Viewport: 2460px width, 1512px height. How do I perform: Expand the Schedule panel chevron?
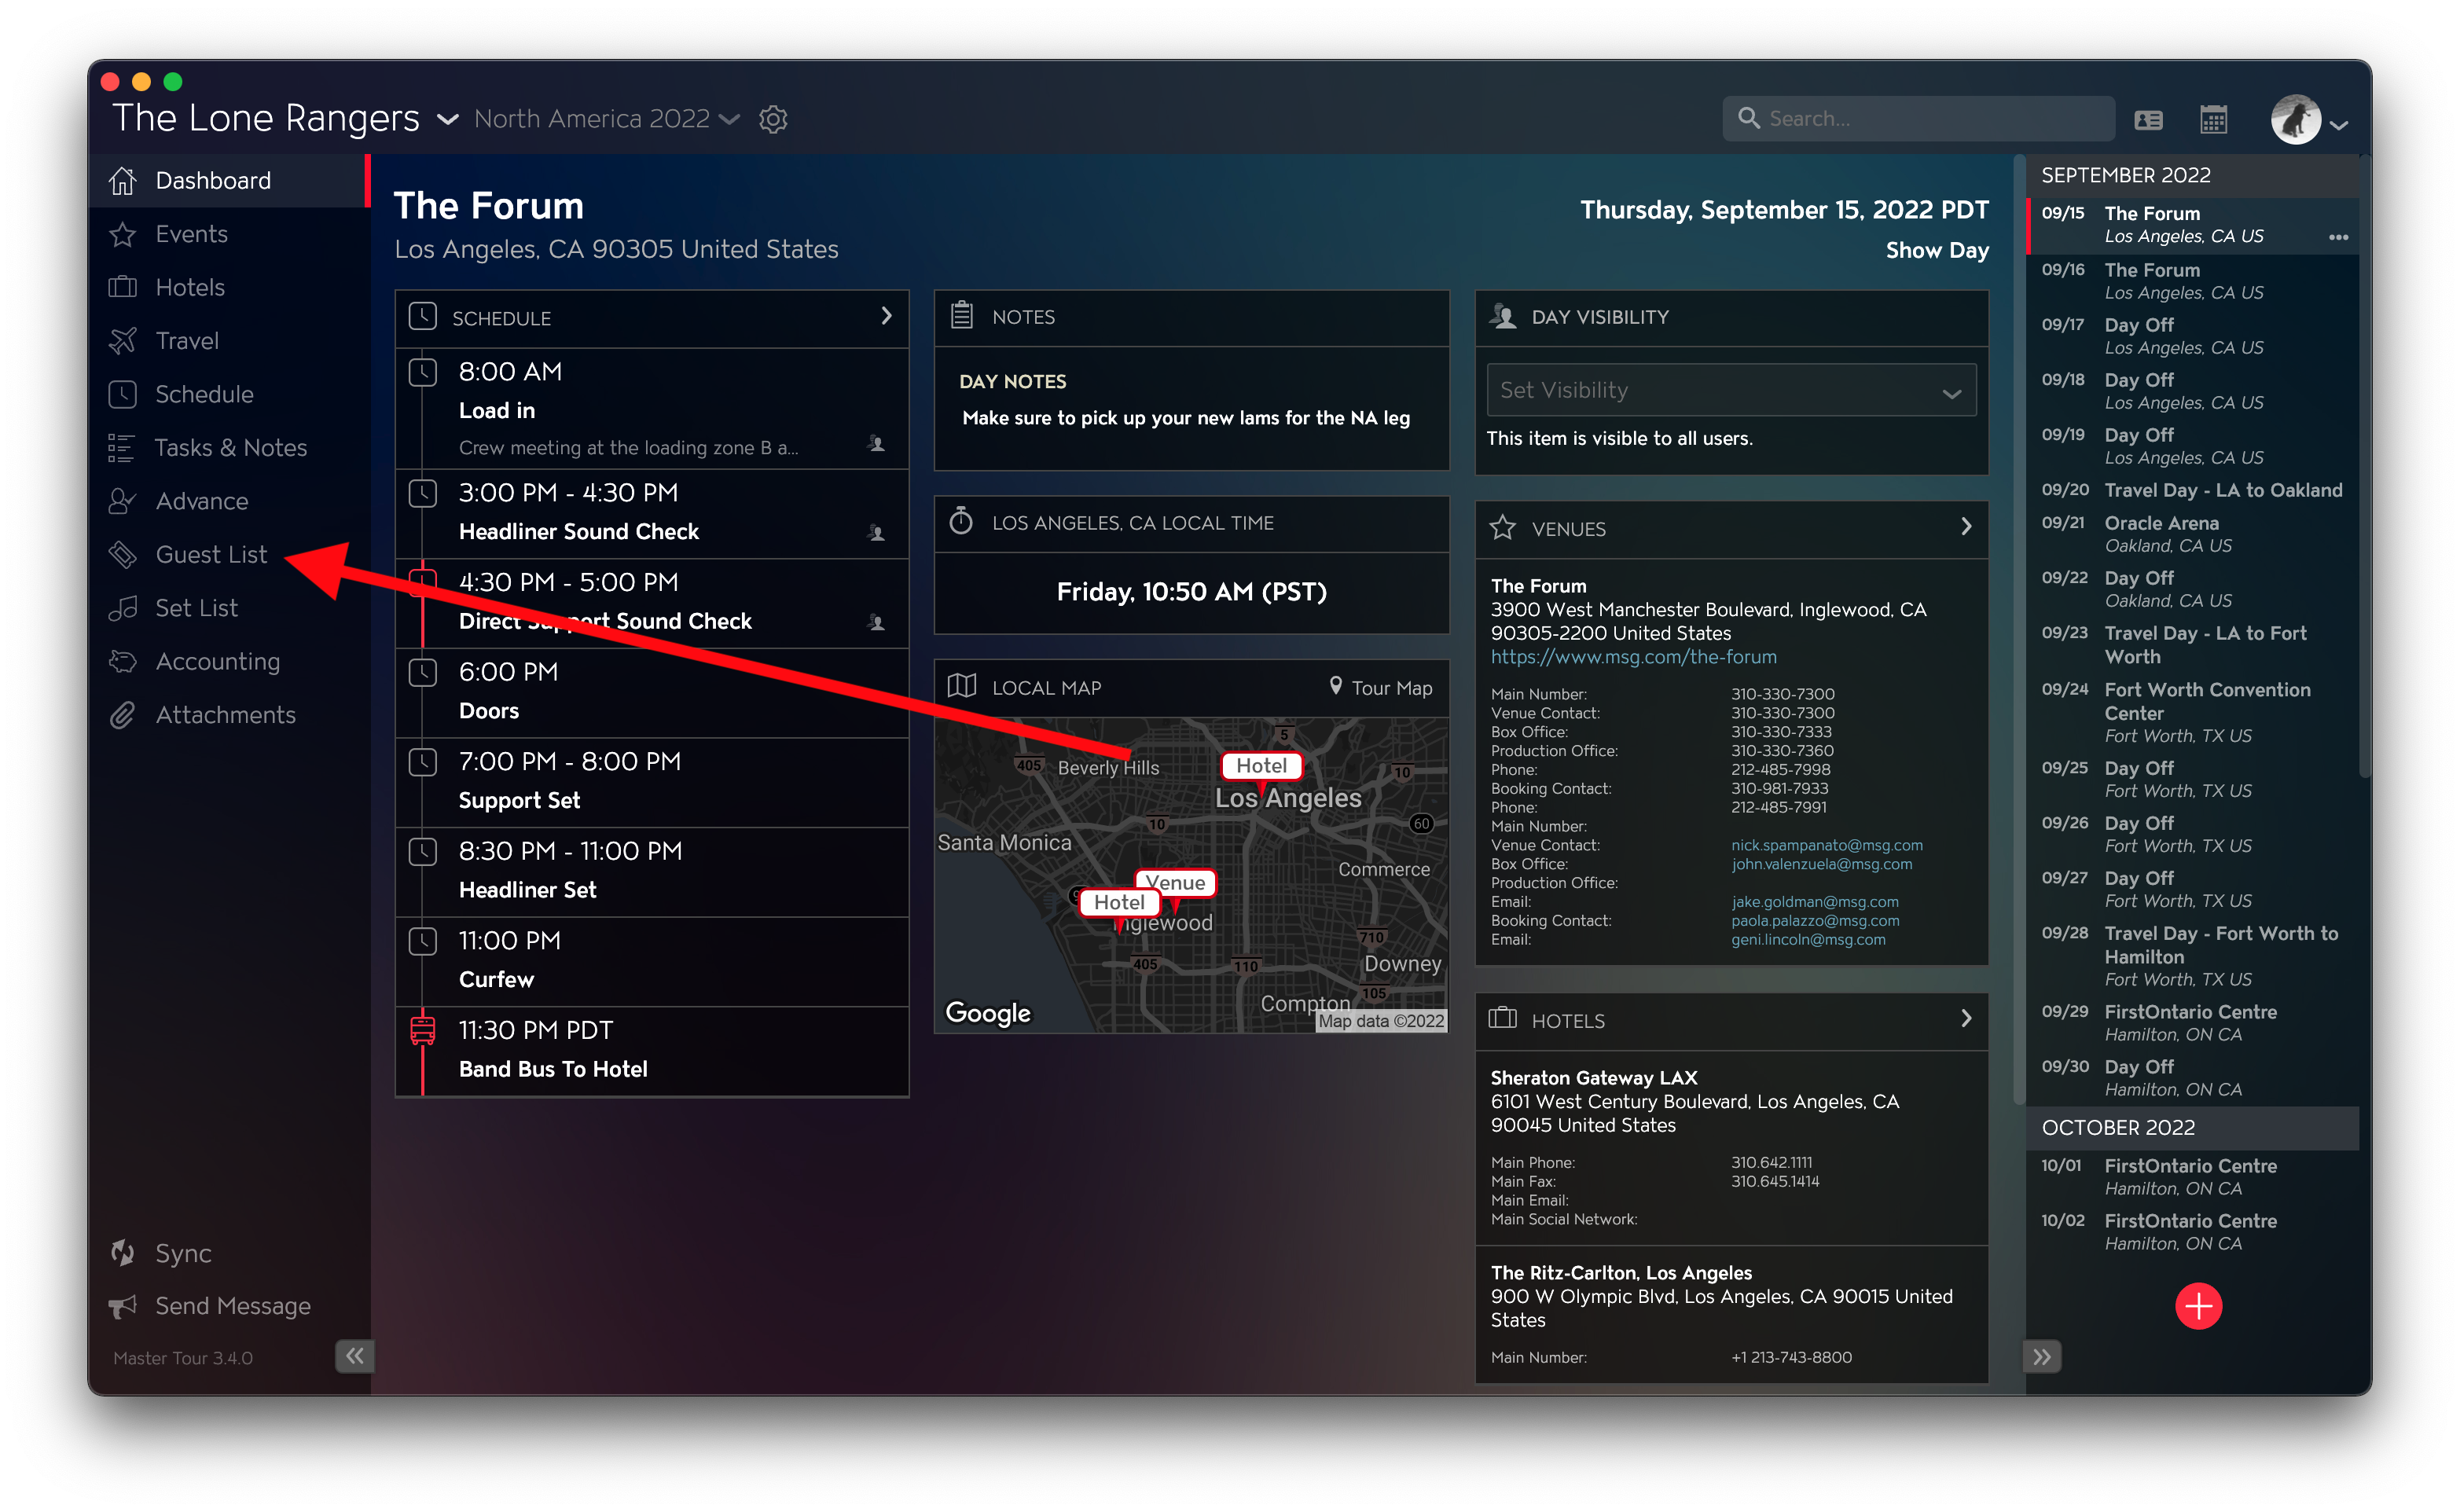pyautogui.click(x=886, y=316)
